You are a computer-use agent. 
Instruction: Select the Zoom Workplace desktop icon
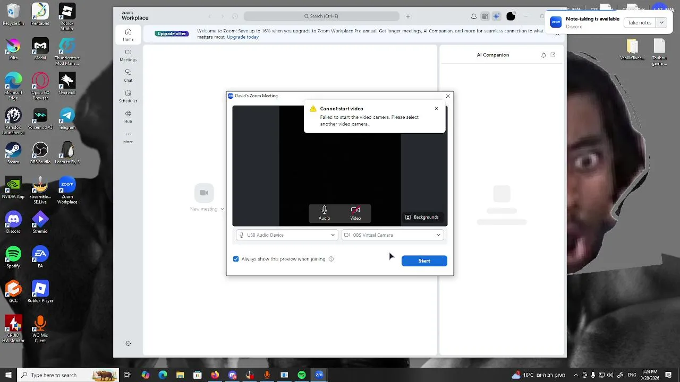(x=67, y=191)
